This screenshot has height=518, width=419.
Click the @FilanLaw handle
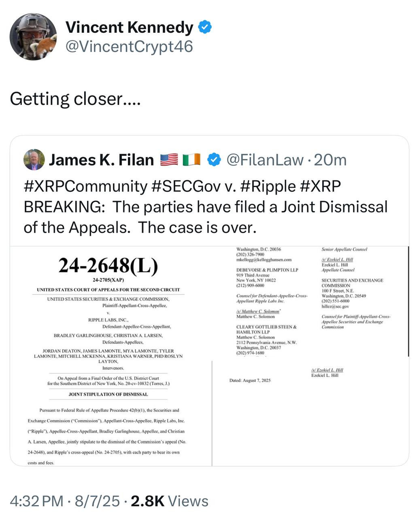click(x=265, y=160)
